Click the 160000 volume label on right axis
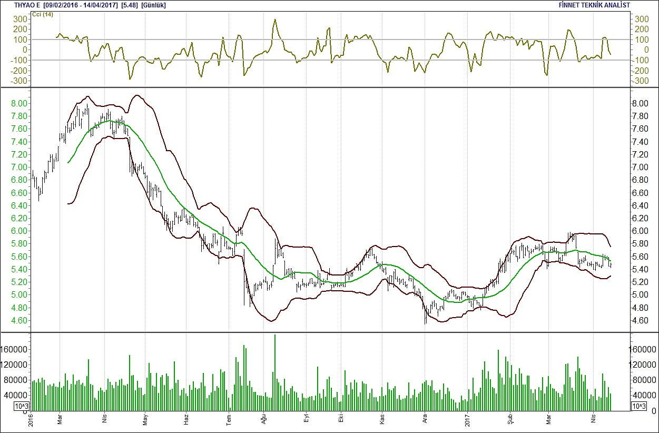This screenshot has width=659, height=433. (x=644, y=349)
